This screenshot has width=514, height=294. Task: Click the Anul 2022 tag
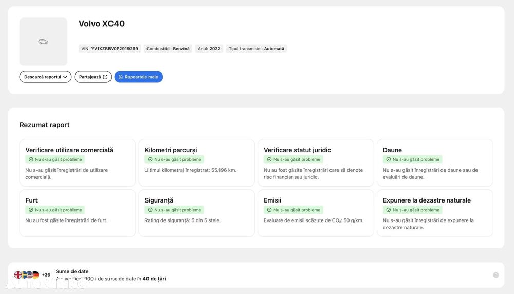coord(209,49)
